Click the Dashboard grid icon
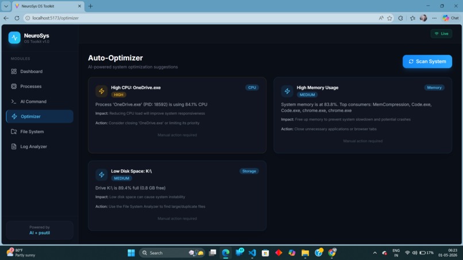463x260 pixels. coord(14,71)
